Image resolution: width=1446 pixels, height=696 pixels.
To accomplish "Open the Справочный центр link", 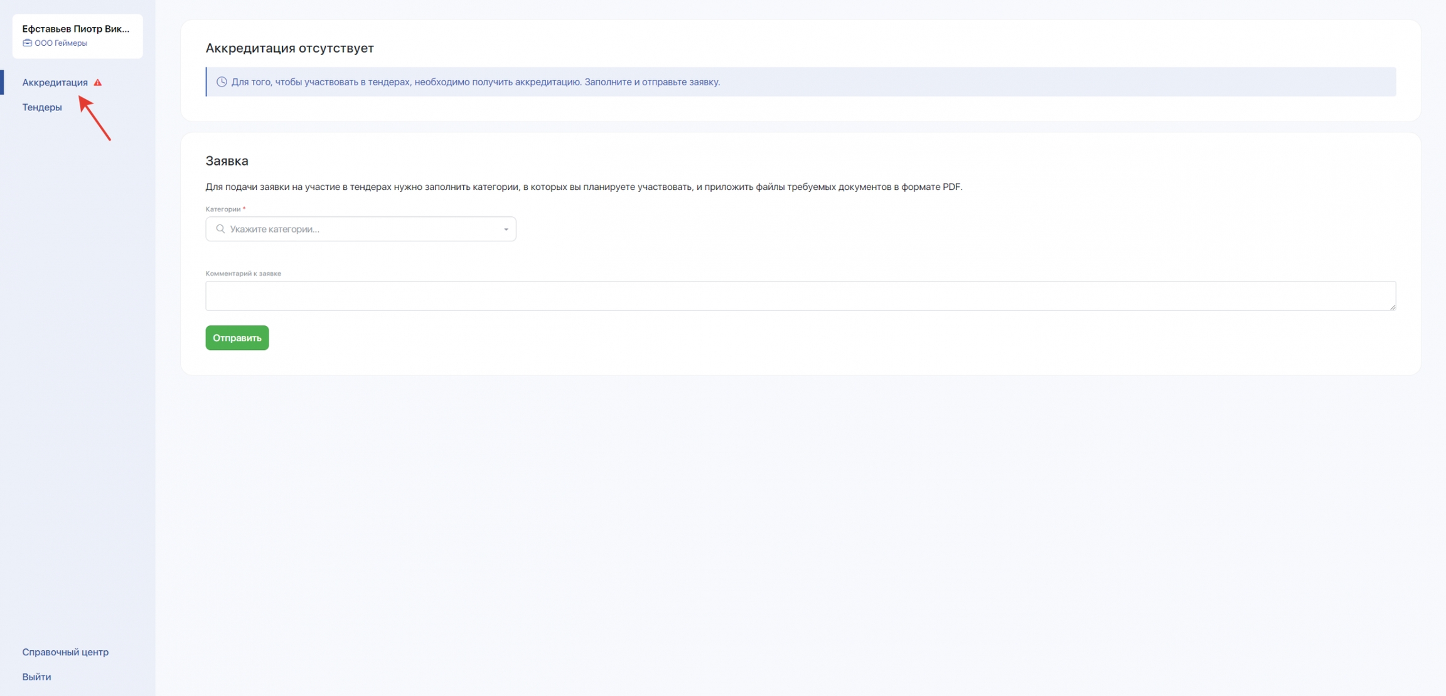I will pyautogui.click(x=65, y=652).
